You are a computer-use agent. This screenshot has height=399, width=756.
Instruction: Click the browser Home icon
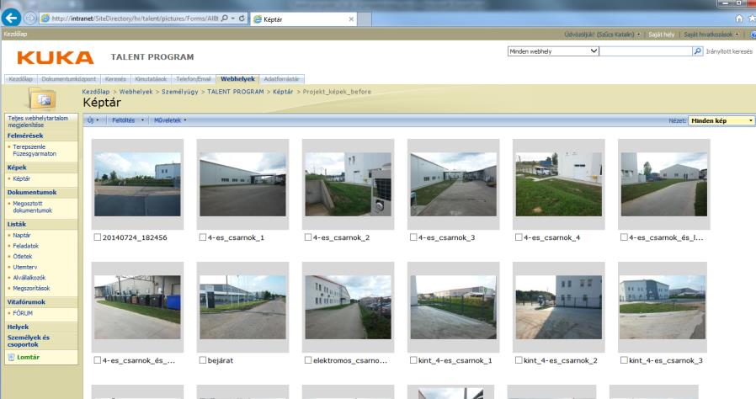[738, 19]
